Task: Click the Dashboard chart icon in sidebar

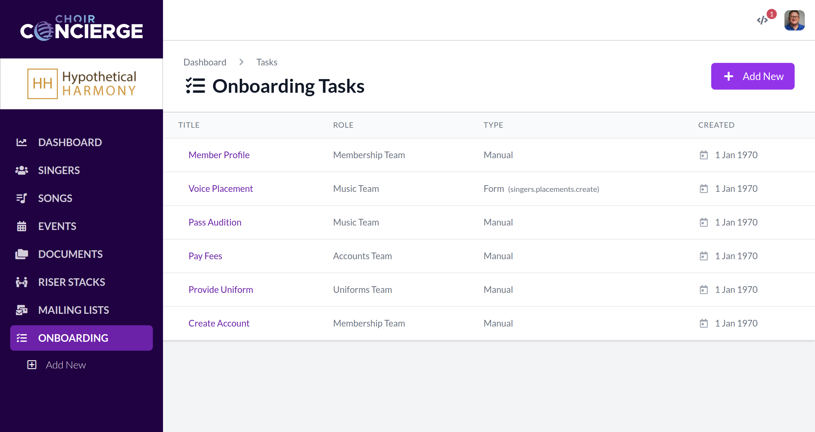Action: 22,142
